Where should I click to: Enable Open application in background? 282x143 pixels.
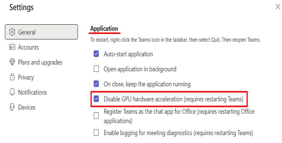click(96, 69)
